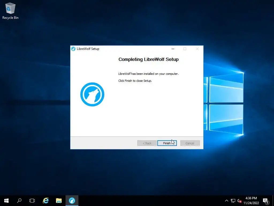This screenshot has width=274, height=206.
Task: Show hidden system tray icons
Action: tap(226, 201)
